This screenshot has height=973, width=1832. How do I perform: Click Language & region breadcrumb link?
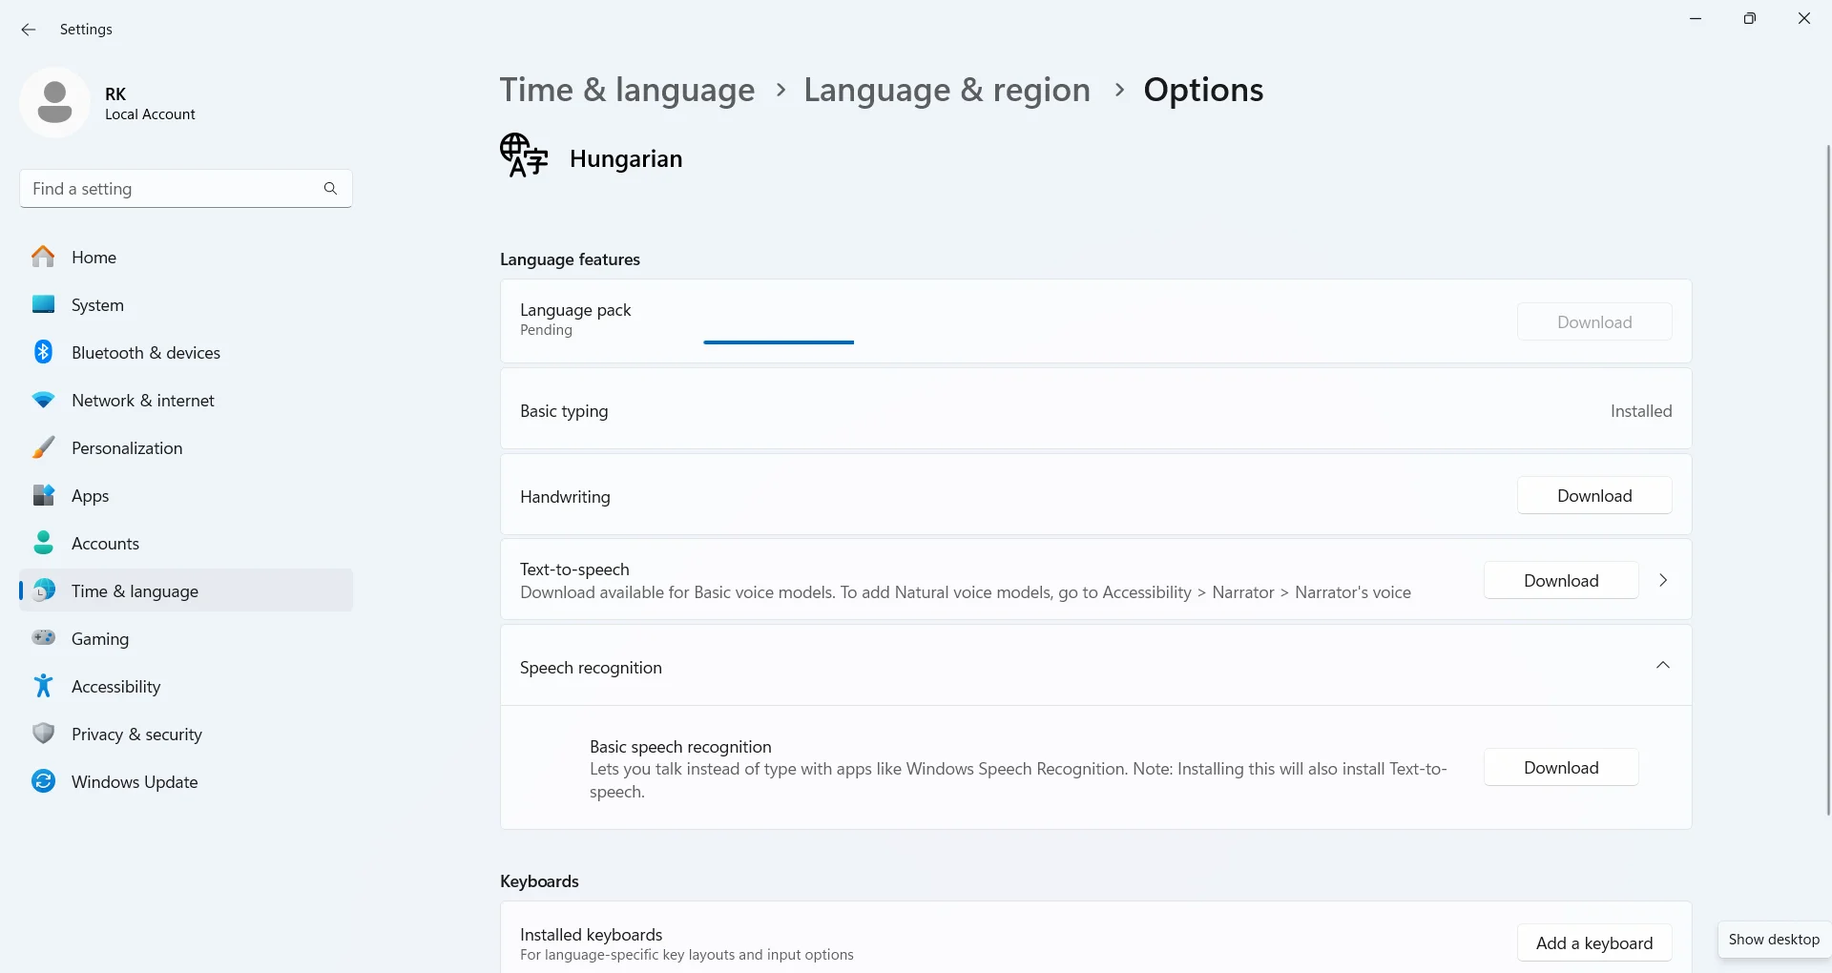tap(947, 90)
